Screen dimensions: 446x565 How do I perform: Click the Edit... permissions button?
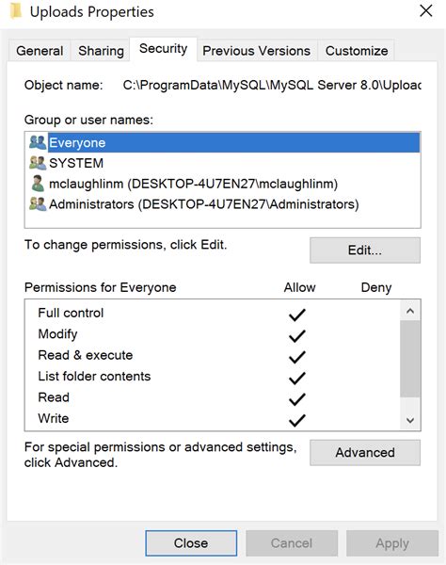(x=365, y=250)
